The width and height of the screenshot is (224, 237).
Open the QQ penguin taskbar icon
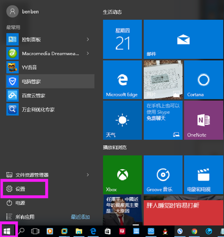point(165,231)
